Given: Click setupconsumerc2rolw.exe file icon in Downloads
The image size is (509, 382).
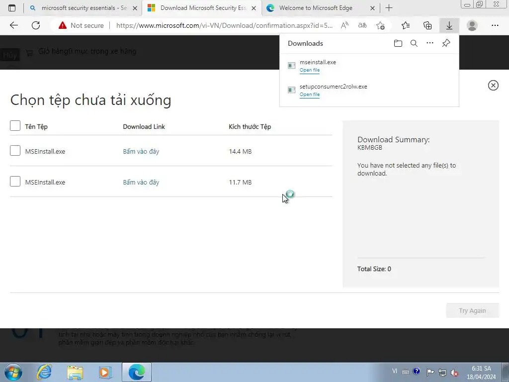Looking at the screenshot, I should coord(291,90).
